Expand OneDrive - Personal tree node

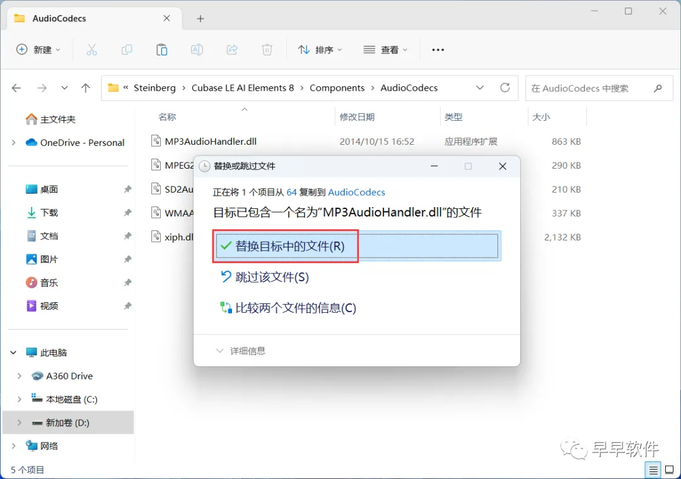pos(13,143)
